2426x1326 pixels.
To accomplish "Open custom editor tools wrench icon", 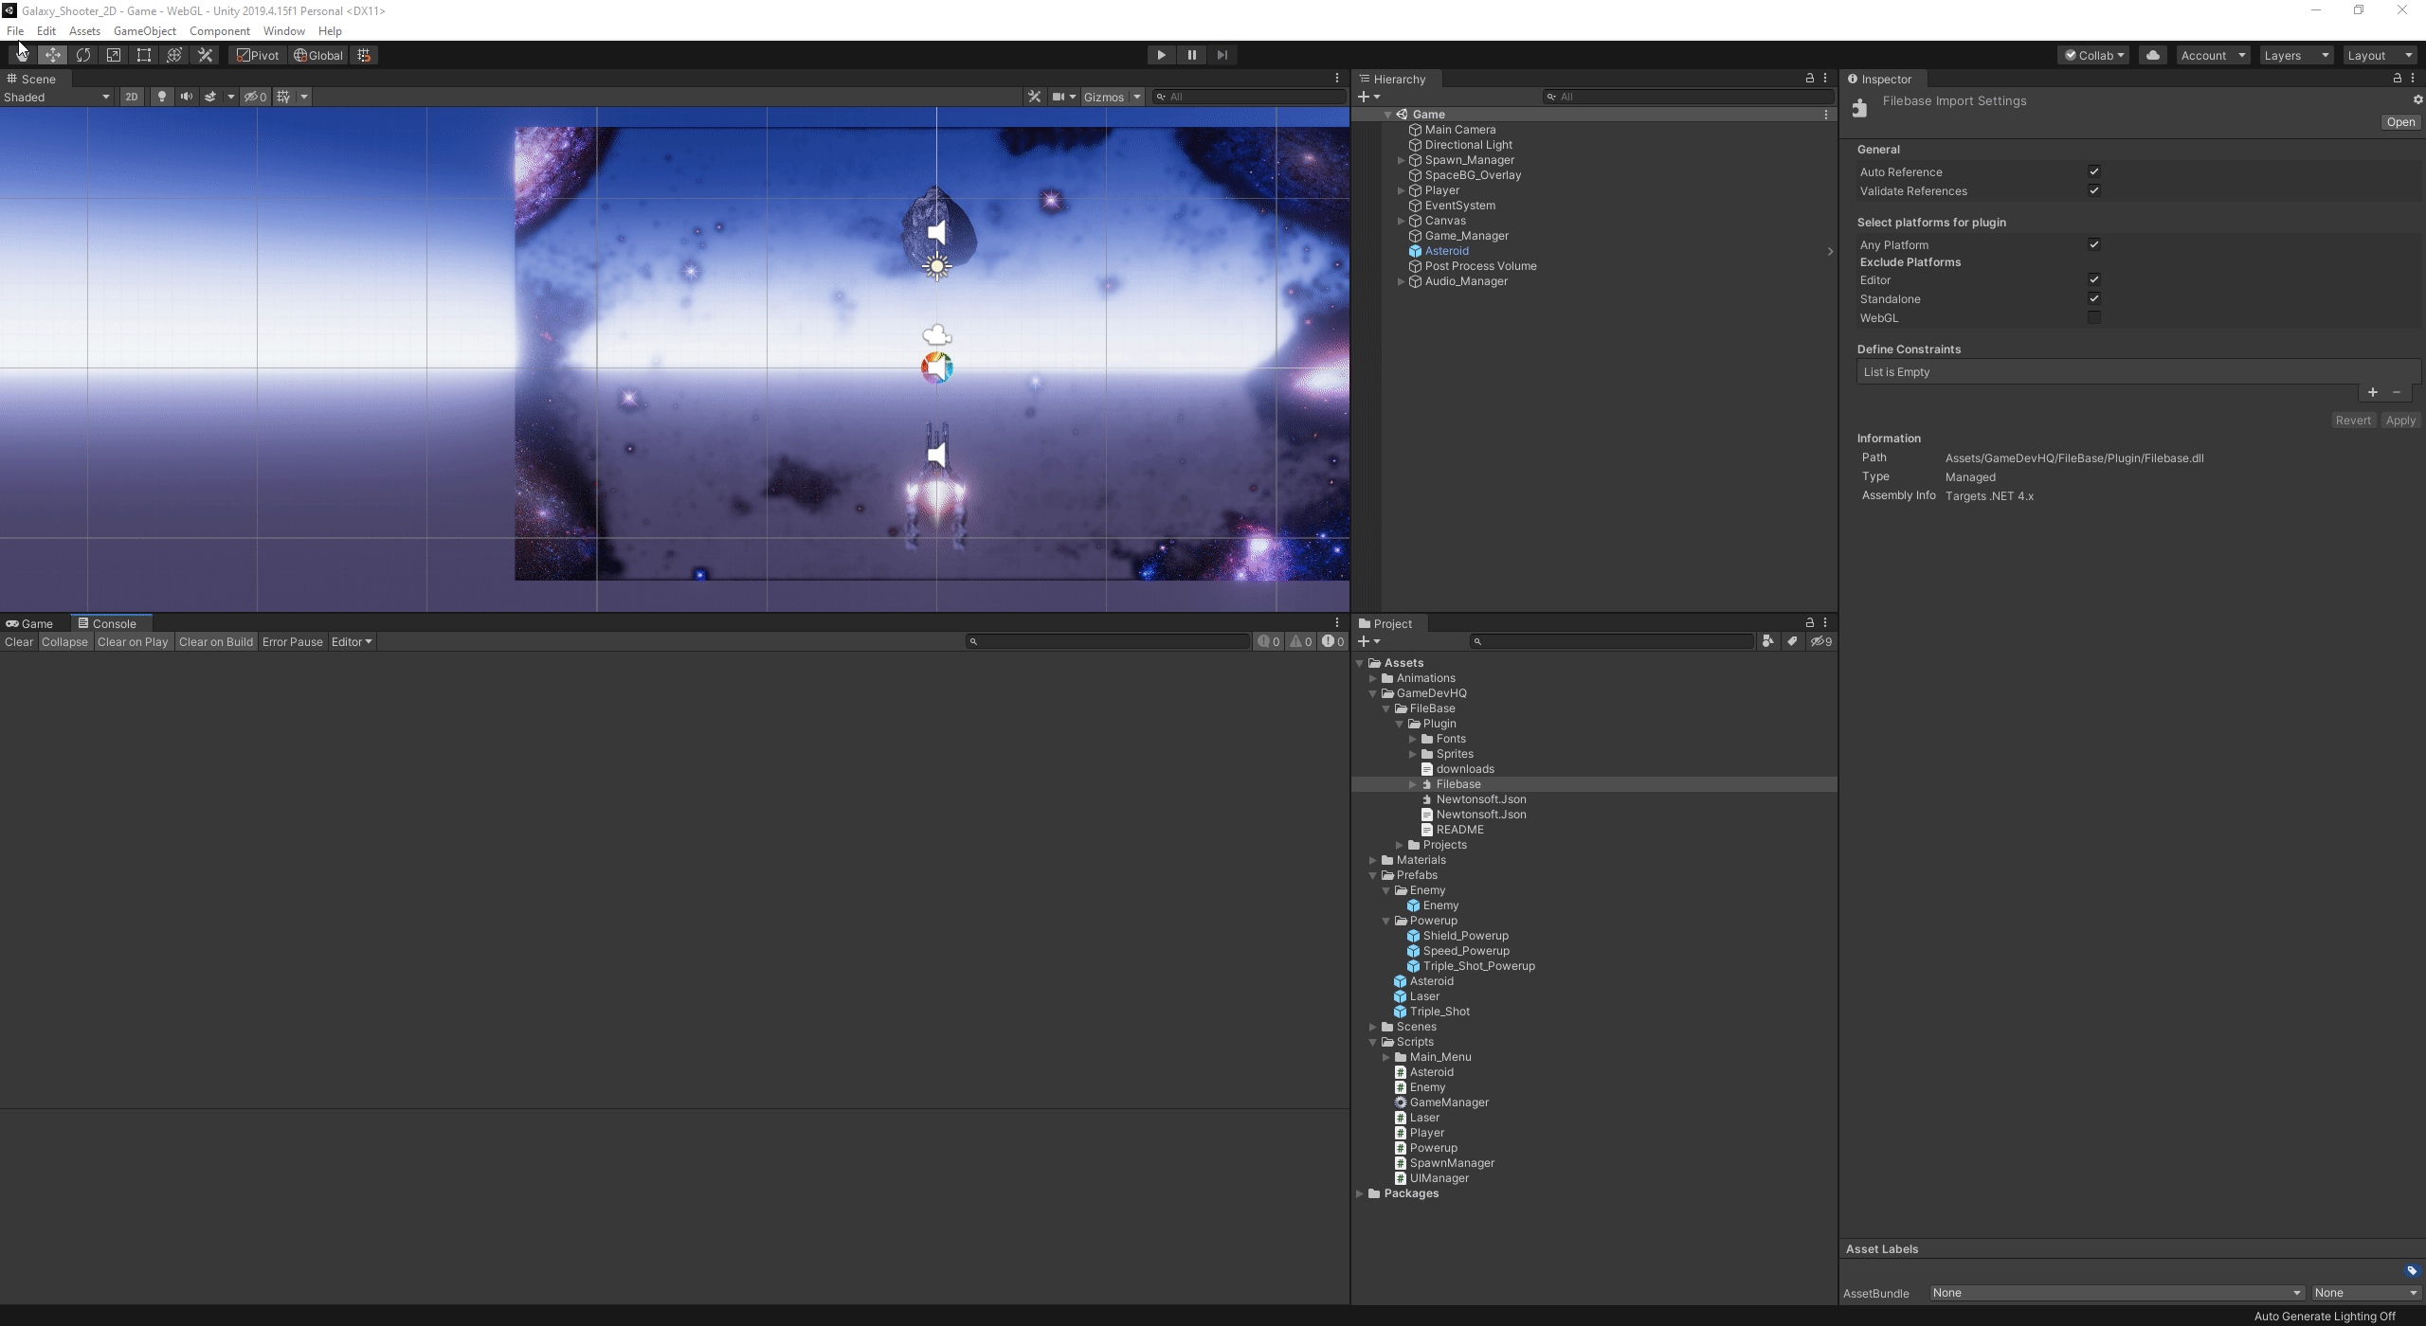I will (205, 55).
